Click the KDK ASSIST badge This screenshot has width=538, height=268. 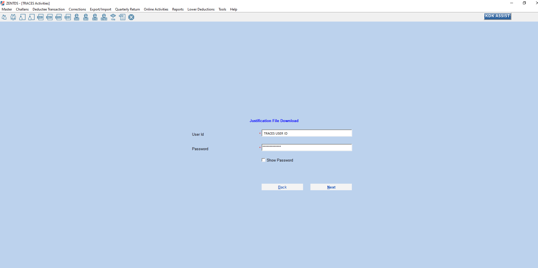tap(497, 16)
